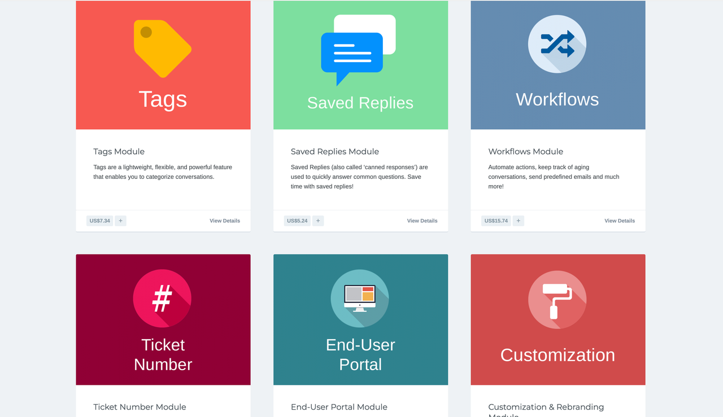Click the "Customization" banner heading
This screenshot has width=723, height=417.
point(558,355)
